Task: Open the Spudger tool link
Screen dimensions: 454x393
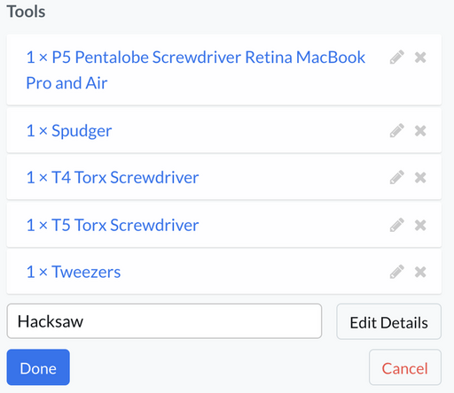Action: (69, 131)
